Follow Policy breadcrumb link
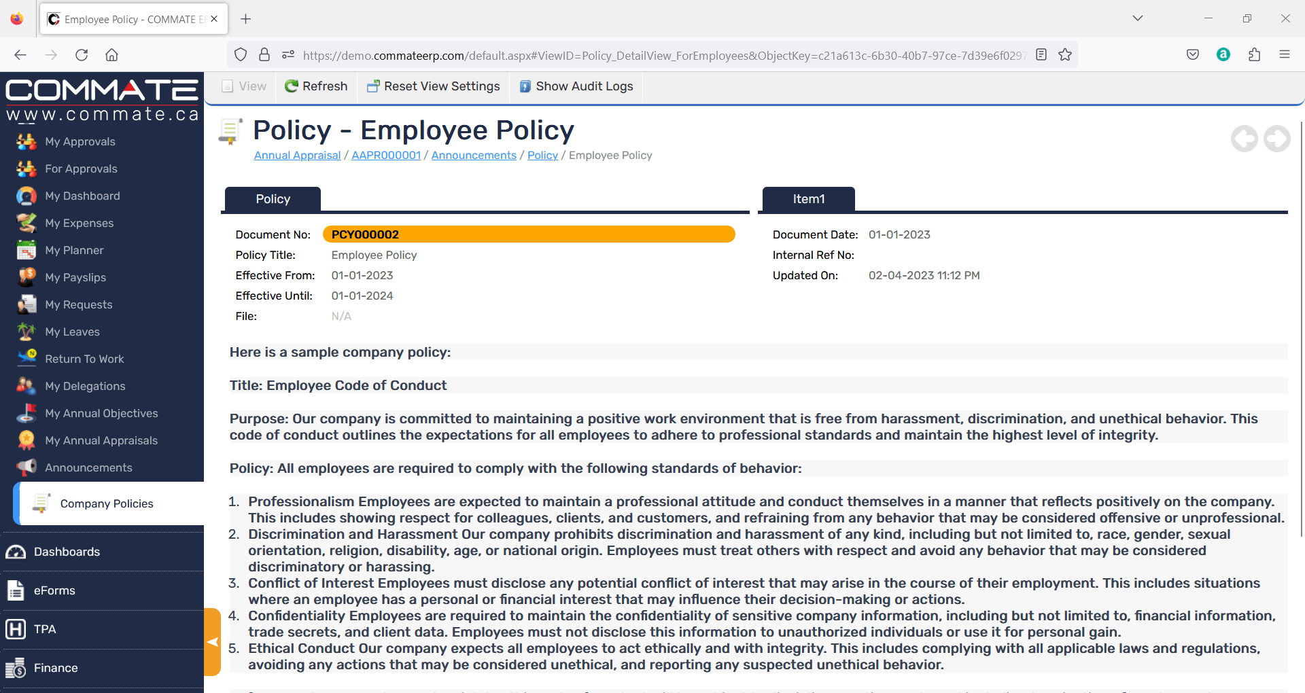This screenshot has width=1305, height=693. click(542, 156)
